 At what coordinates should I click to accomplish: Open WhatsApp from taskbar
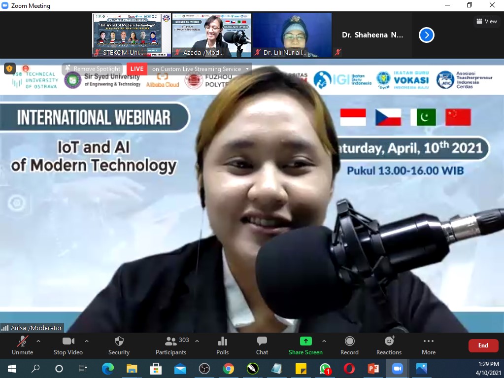[325, 368]
